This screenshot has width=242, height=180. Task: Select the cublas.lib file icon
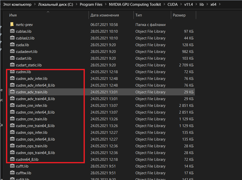pyautogui.click(x=12, y=31)
